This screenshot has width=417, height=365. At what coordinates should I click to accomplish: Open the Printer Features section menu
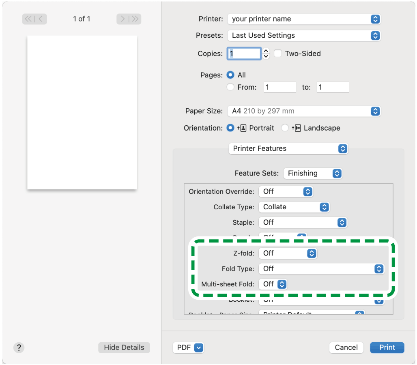tap(288, 148)
